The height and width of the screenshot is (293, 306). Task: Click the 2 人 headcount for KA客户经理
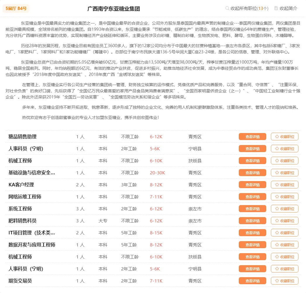click(x=80, y=185)
